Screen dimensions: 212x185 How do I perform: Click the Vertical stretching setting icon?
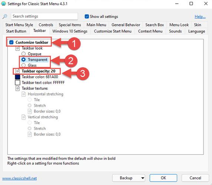point(24,117)
